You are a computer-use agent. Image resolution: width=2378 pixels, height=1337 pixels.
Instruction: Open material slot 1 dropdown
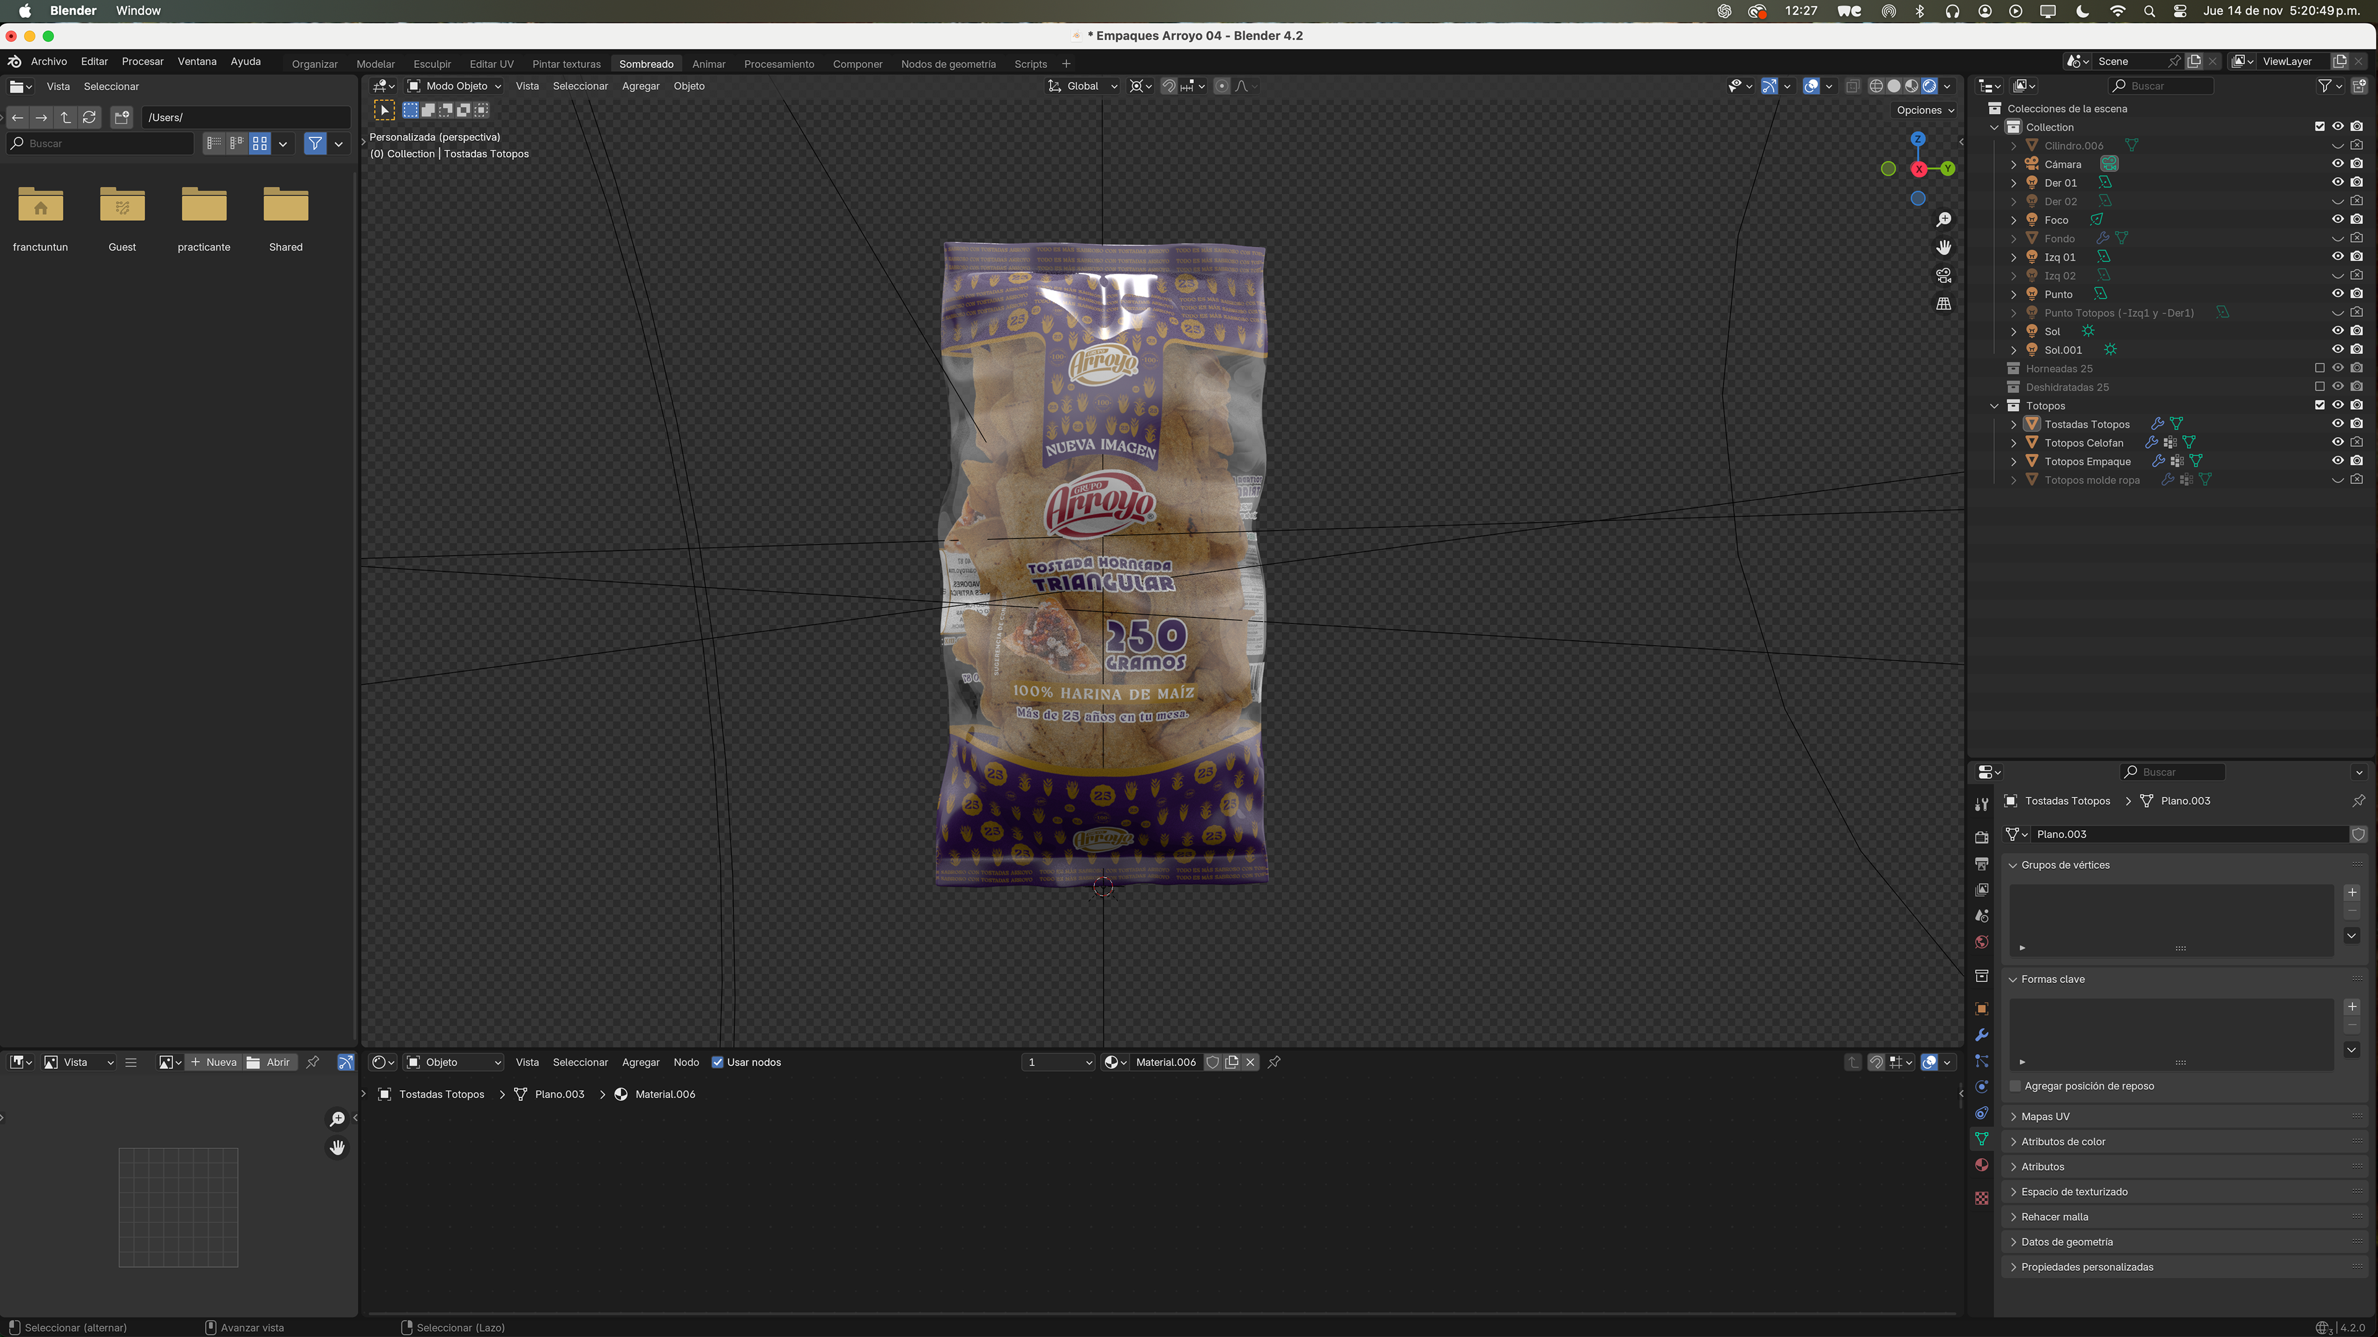1058,1062
